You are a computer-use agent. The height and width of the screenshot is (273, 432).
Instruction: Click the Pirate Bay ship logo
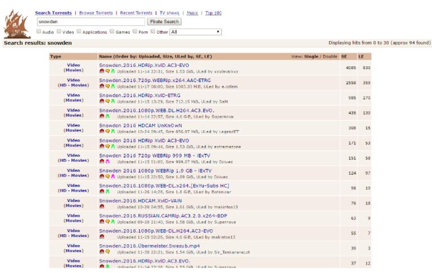pos(16,24)
